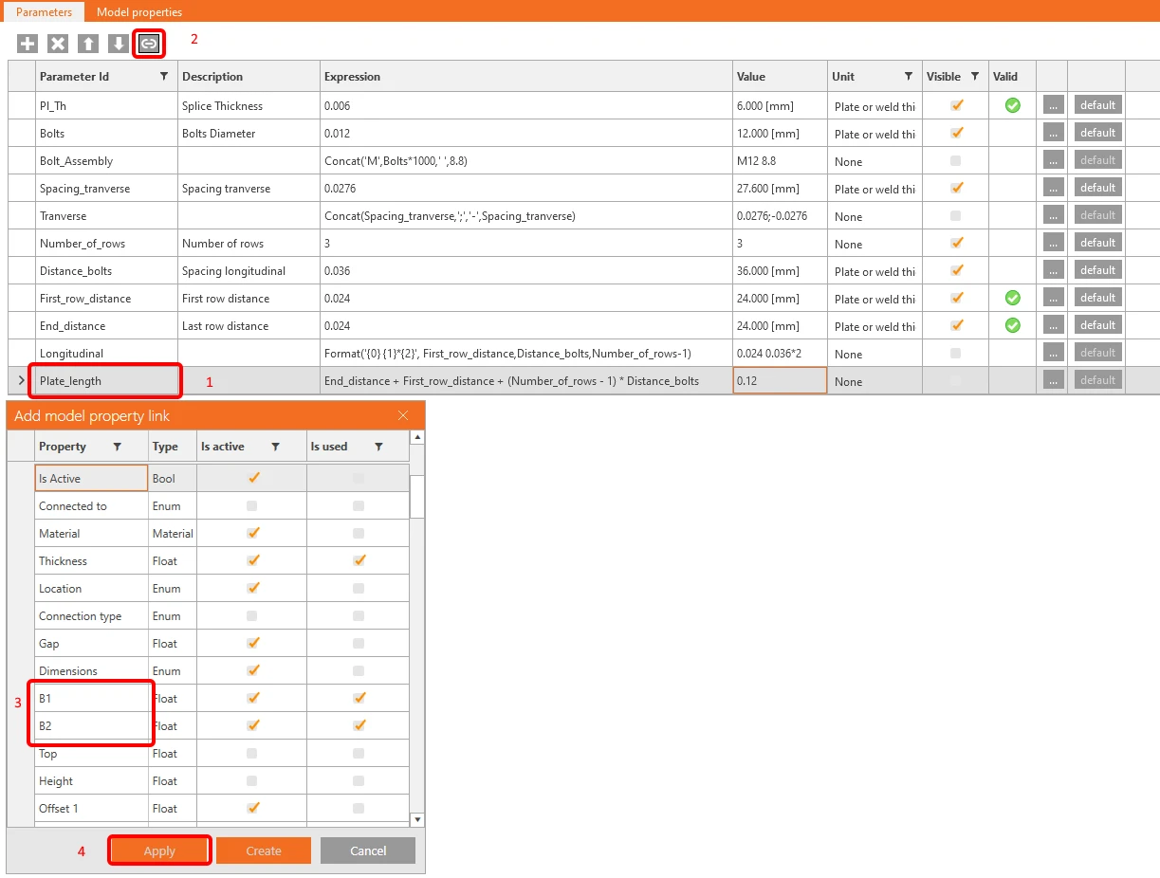Click the Create button
The image size is (1160, 878).
click(x=264, y=851)
